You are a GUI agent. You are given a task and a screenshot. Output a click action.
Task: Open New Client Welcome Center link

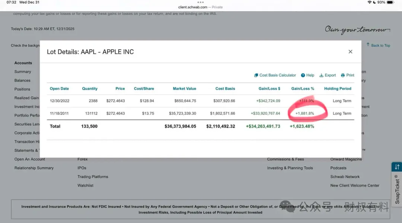click(355, 185)
